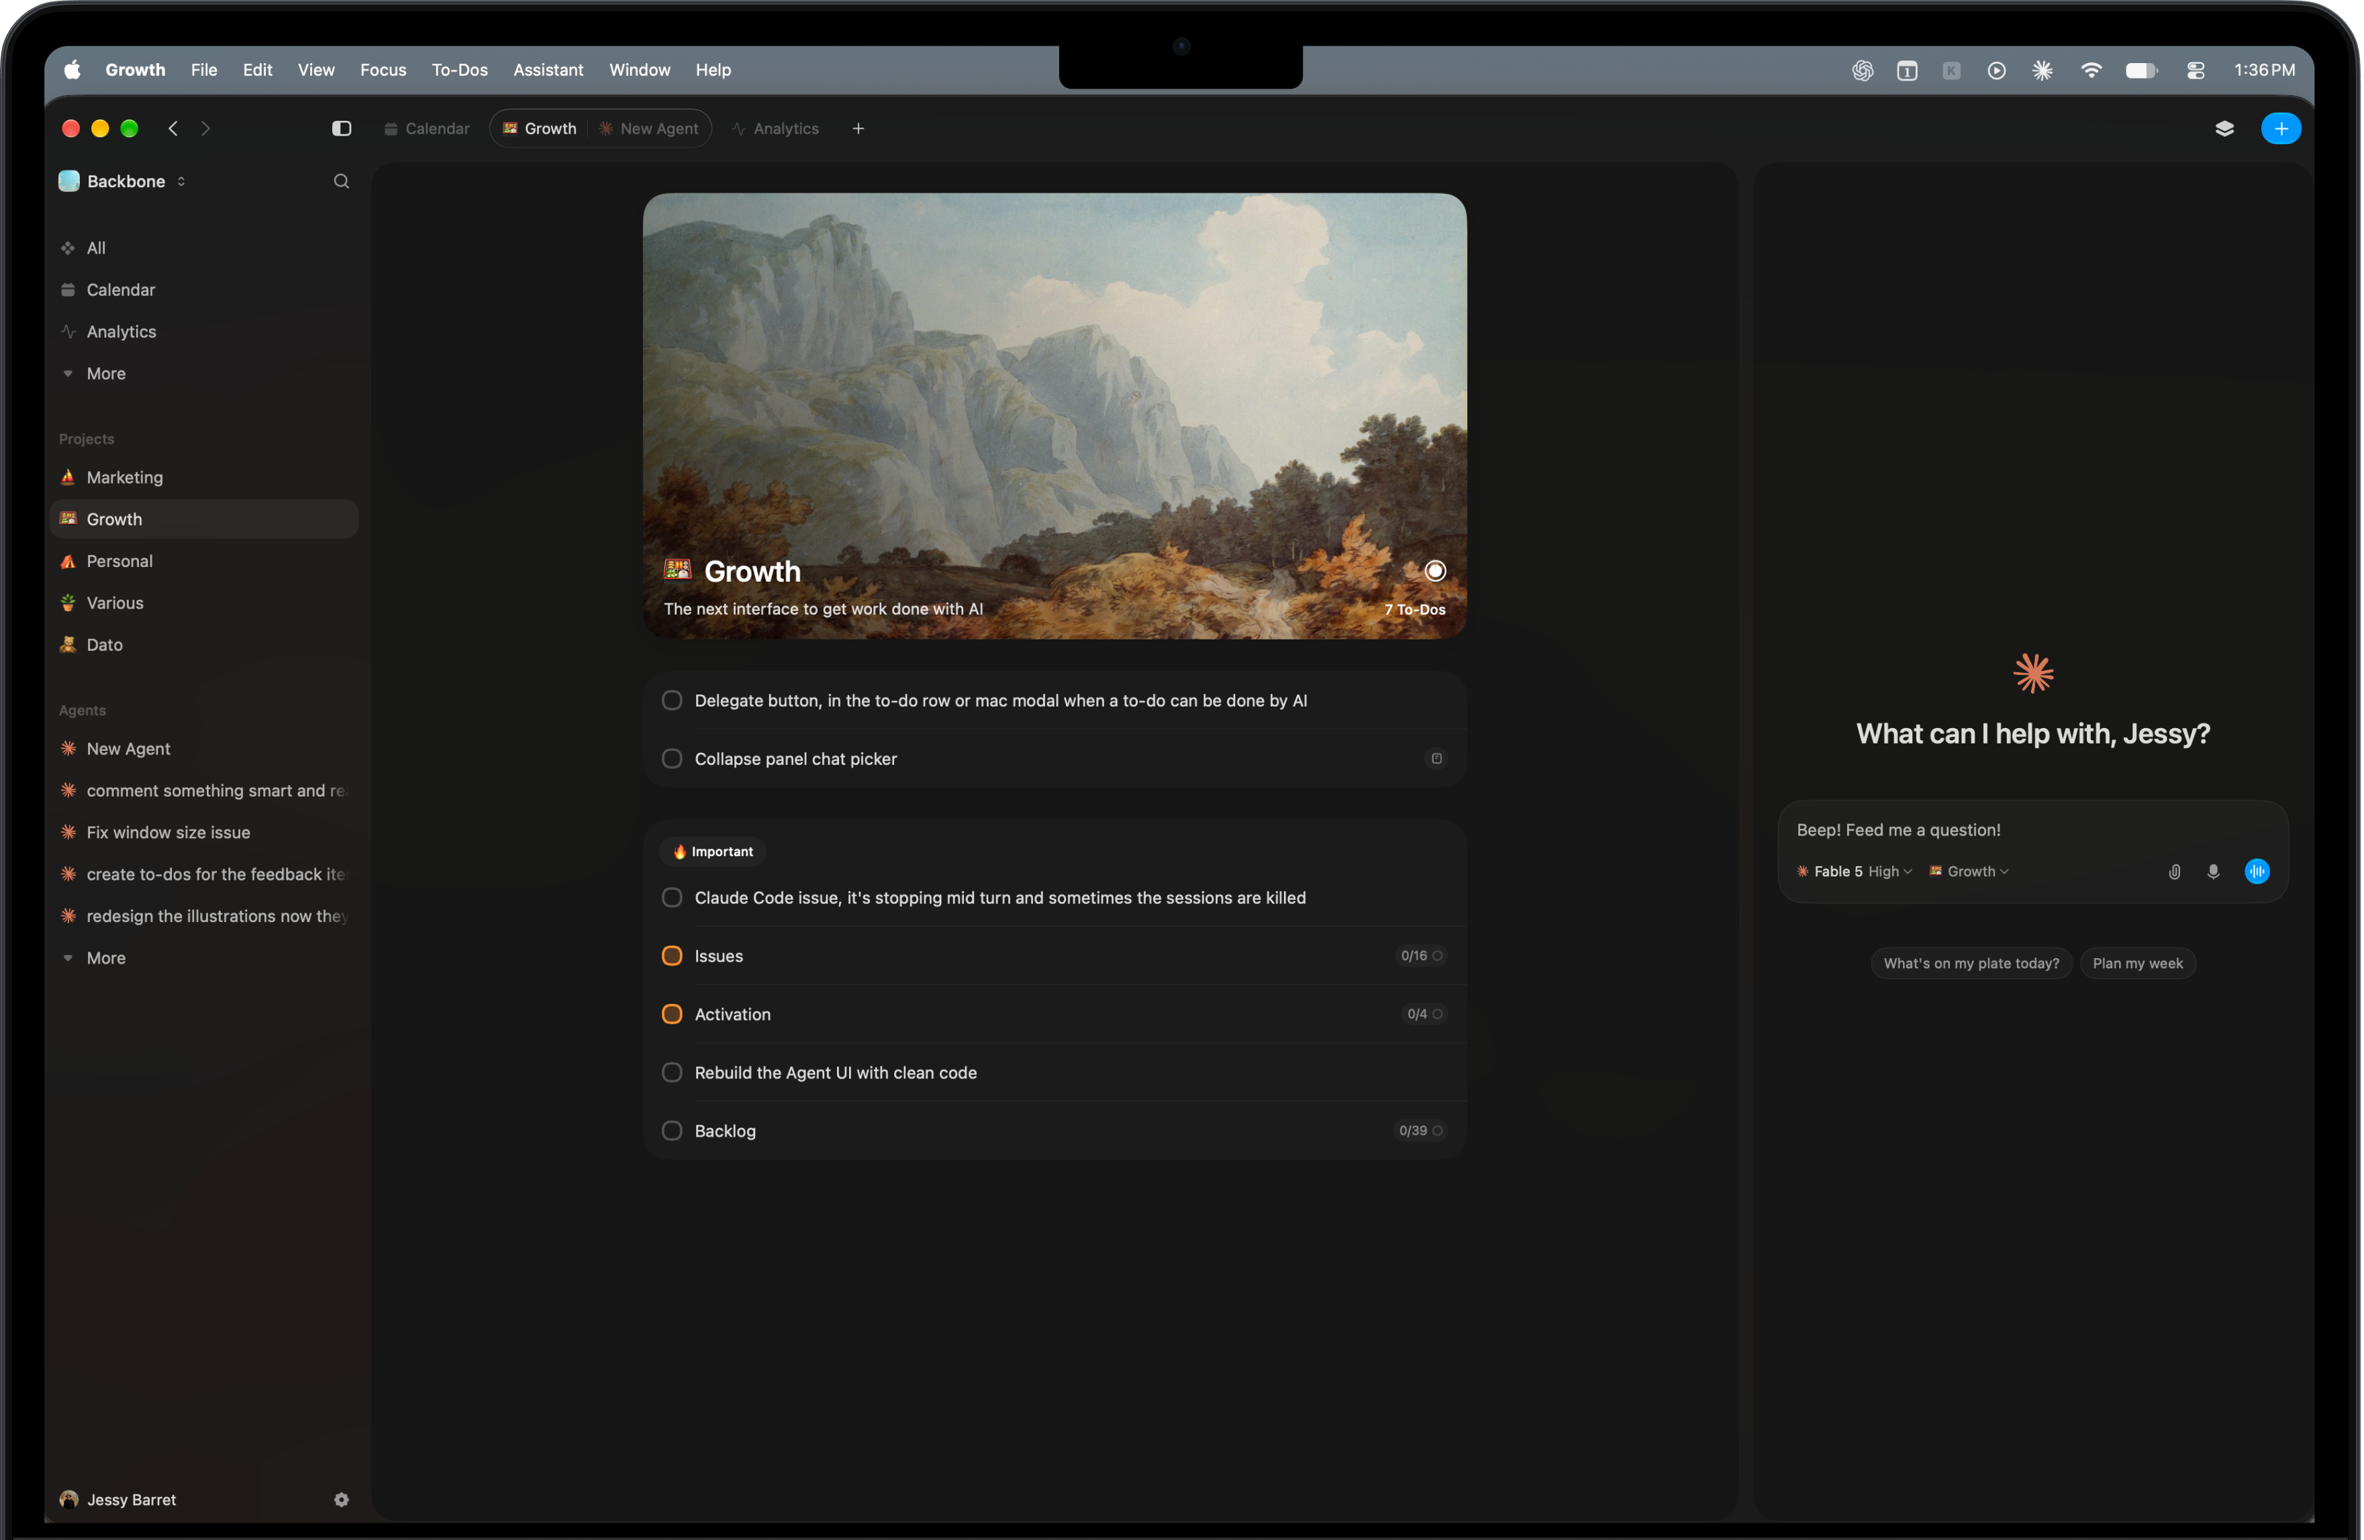Switch to the Calendar tab
The width and height of the screenshot is (2364, 1540).
click(x=427, y=128)
